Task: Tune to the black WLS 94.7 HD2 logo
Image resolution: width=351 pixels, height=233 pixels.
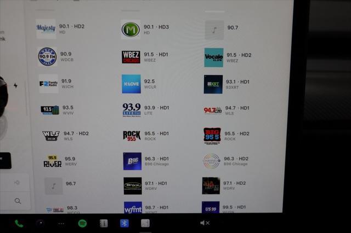Action: [x=51, y=136]
